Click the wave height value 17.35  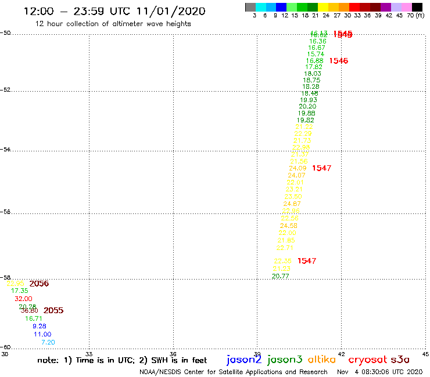tap(20, 291)
